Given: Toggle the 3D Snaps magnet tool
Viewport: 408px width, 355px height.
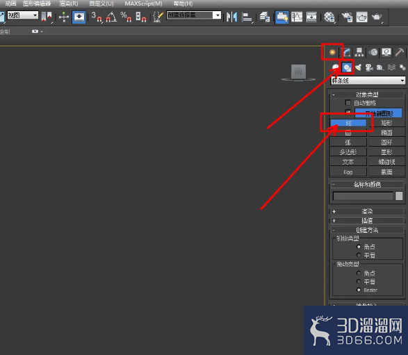Looking at the screenshot, I should [x=97, y=17].
